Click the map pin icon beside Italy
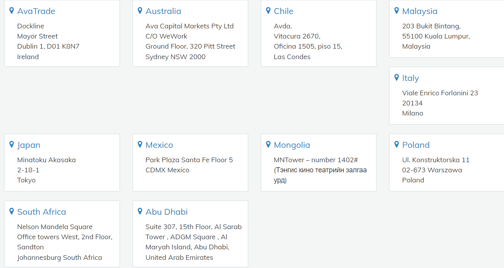The width and height of the screenshot is (504, 268). (x=397, y=77)
